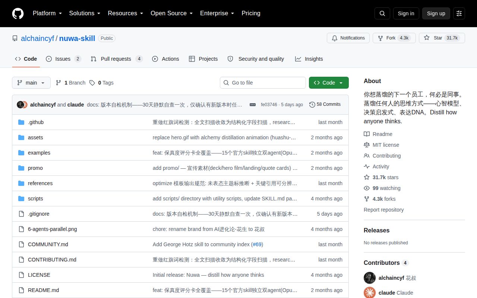Click the Go to file search field
477x298 pixels.
(263, 83)
